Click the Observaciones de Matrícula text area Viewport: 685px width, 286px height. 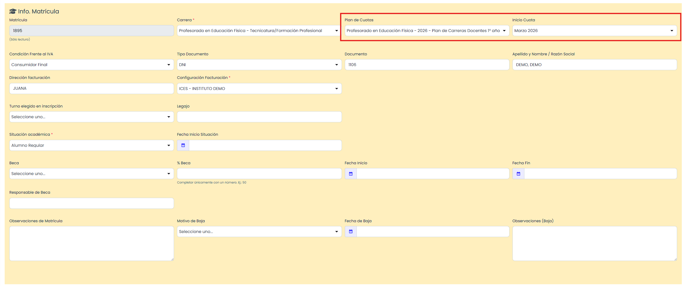tap(92, 243)
